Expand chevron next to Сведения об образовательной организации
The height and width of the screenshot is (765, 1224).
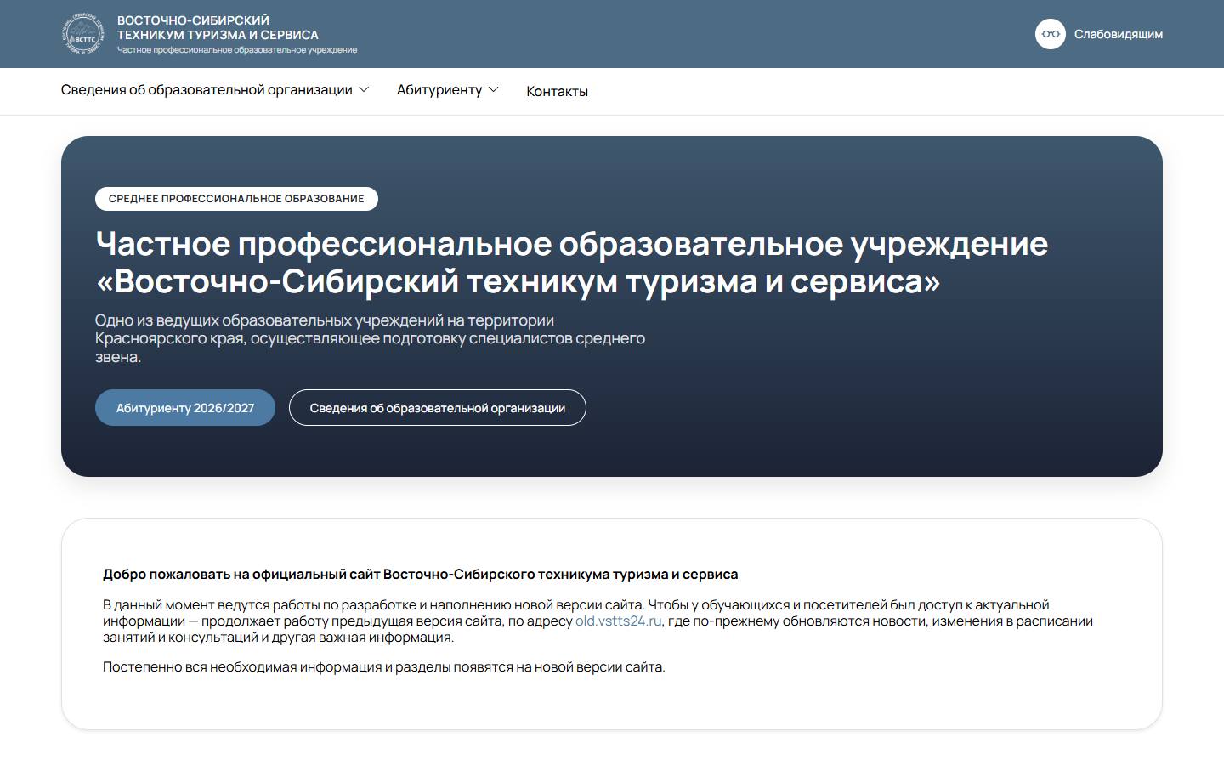364,89
